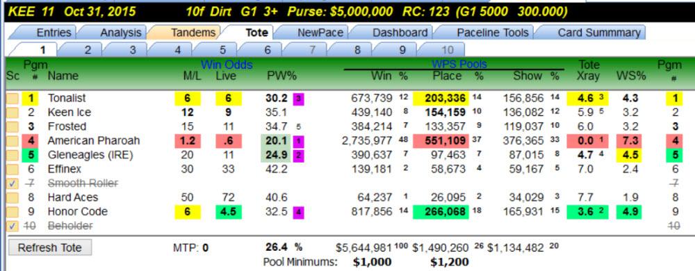Select horse name Hard Aces
The height and width of the screenshot is (271, 695).
tap(73, 197)
